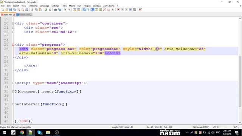The height and width of the screenshot is (136, 242).
Task: Click Windows (CR LF) in status bar
Action: click(x=201, y=127)
